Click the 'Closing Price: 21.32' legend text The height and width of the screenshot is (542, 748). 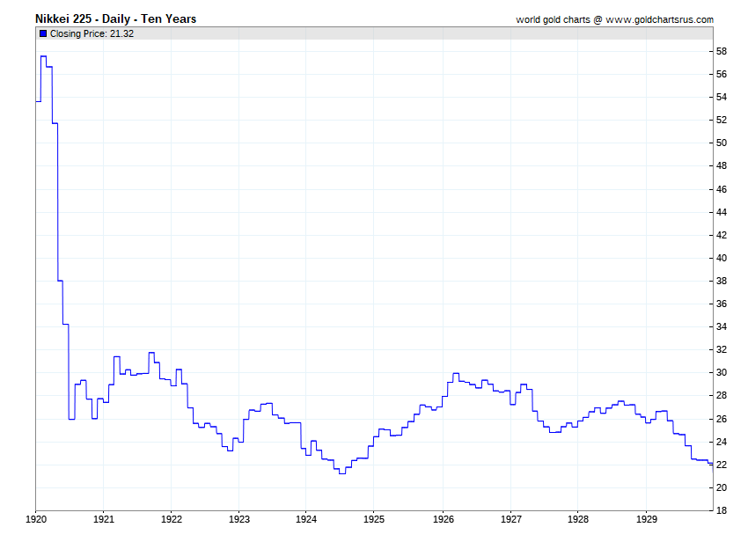tap(92, 33)
